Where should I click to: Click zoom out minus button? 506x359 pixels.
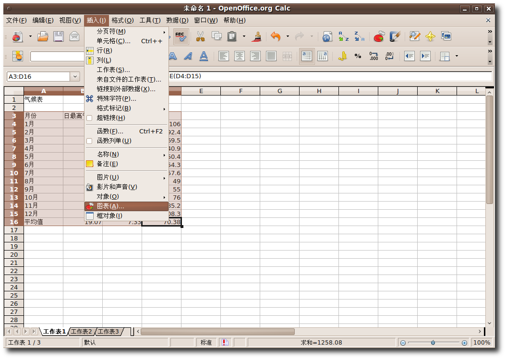(x=403, y=343)
